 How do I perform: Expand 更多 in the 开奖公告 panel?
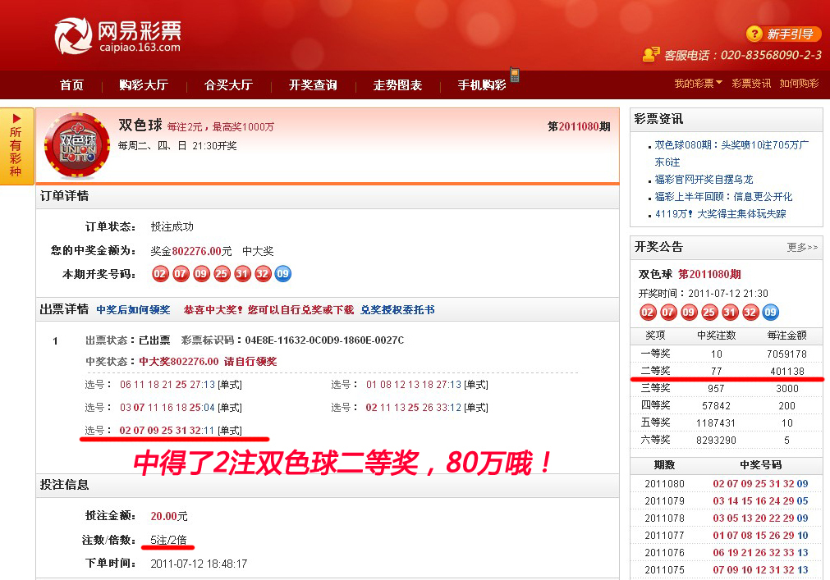coord(801,247)
